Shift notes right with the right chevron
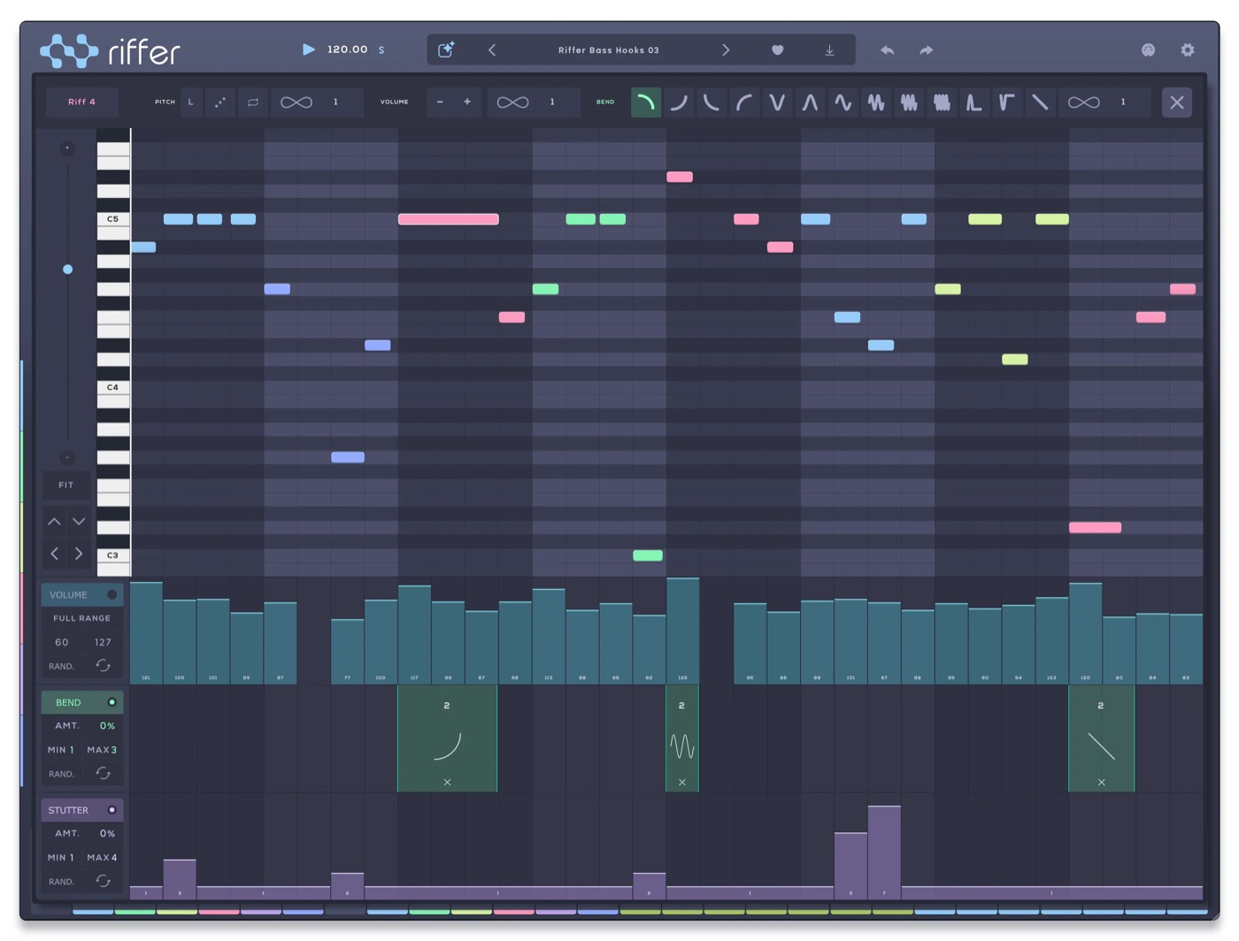The width and height of the screenshot is (1239, 941). coord(79,554)
